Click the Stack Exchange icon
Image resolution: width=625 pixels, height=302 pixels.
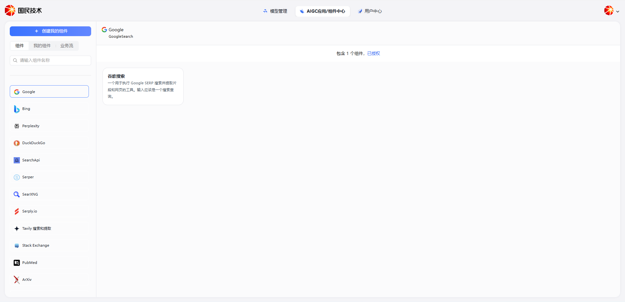[17, 246]
